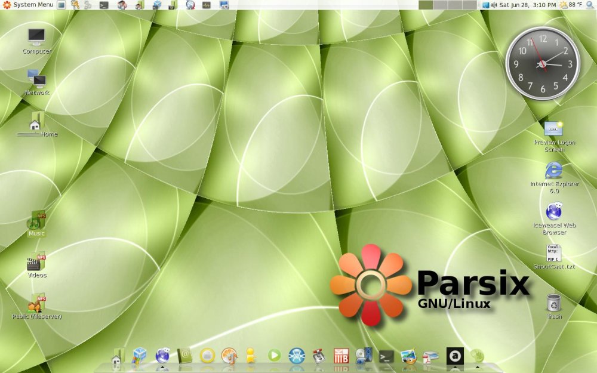Launch the media disc and speaker app in dock

coord(364,356)
